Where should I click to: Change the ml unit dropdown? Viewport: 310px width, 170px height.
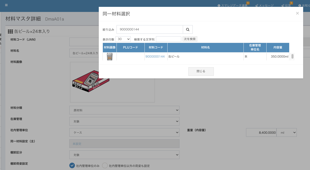(286, 132)
